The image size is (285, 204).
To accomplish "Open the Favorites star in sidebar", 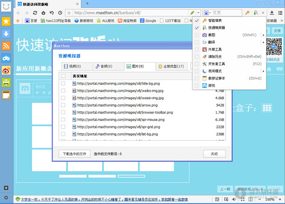I will tap(6, 21).
